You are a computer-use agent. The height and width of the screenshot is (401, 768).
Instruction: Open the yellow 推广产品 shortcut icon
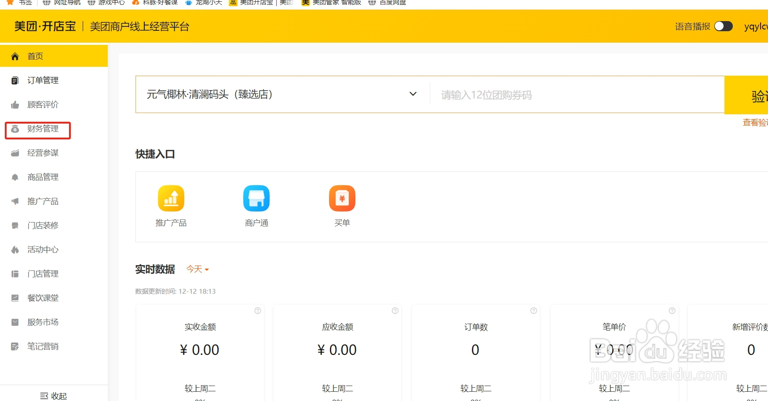[171, 198]
